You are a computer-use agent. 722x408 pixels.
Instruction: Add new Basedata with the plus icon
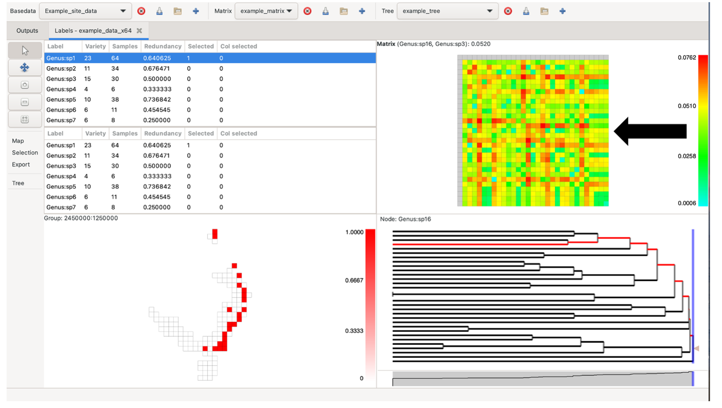[x=196, y=11]
